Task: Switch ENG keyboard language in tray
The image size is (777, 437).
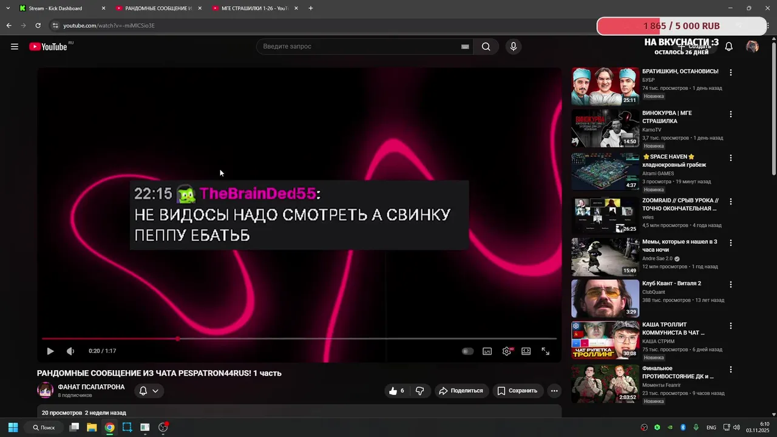Action: pos(711,427)
